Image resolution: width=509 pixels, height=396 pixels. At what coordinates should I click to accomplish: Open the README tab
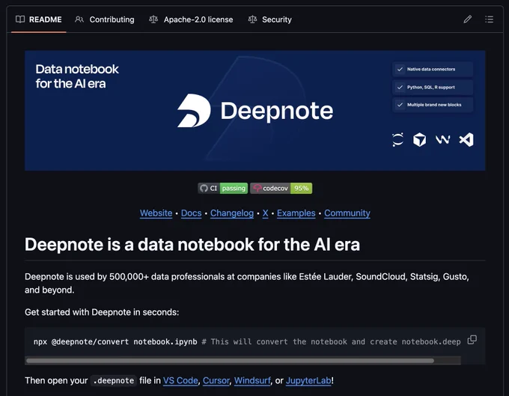click(x=39, y=19)
